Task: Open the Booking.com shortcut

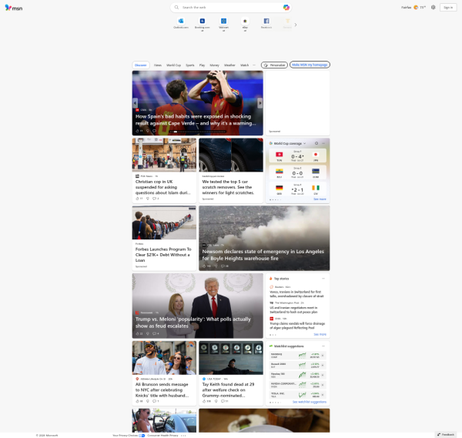Action: click(202, 24)
